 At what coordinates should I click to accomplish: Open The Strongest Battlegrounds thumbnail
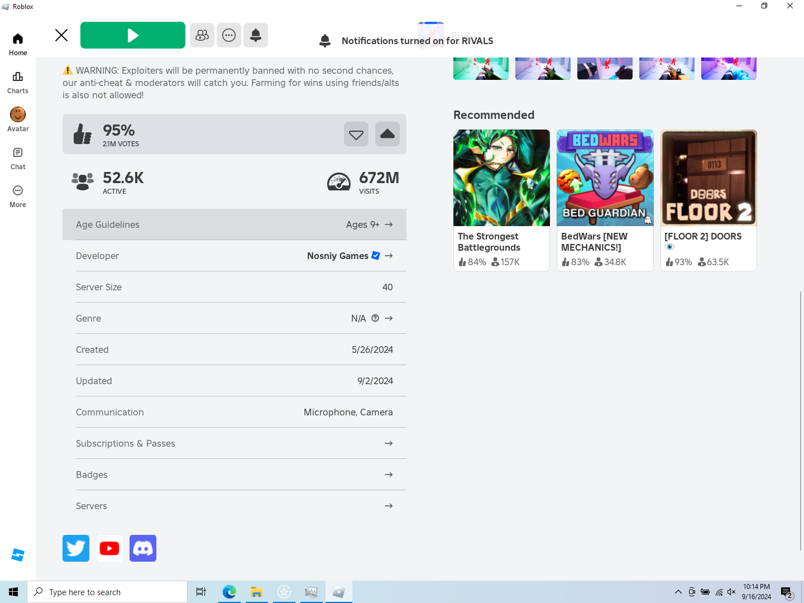[501, 178]
